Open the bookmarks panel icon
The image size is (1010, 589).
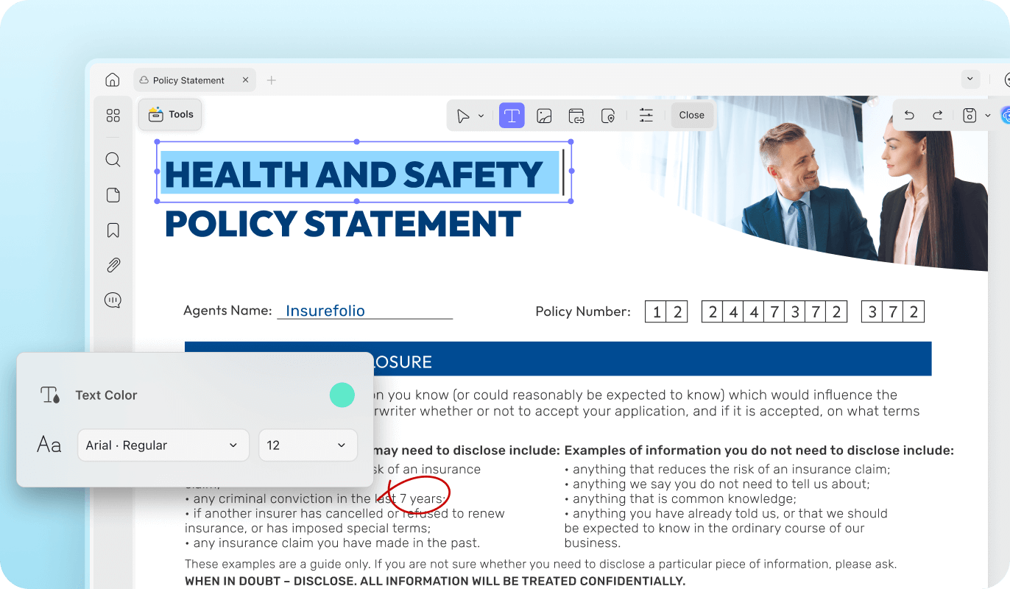113,230
